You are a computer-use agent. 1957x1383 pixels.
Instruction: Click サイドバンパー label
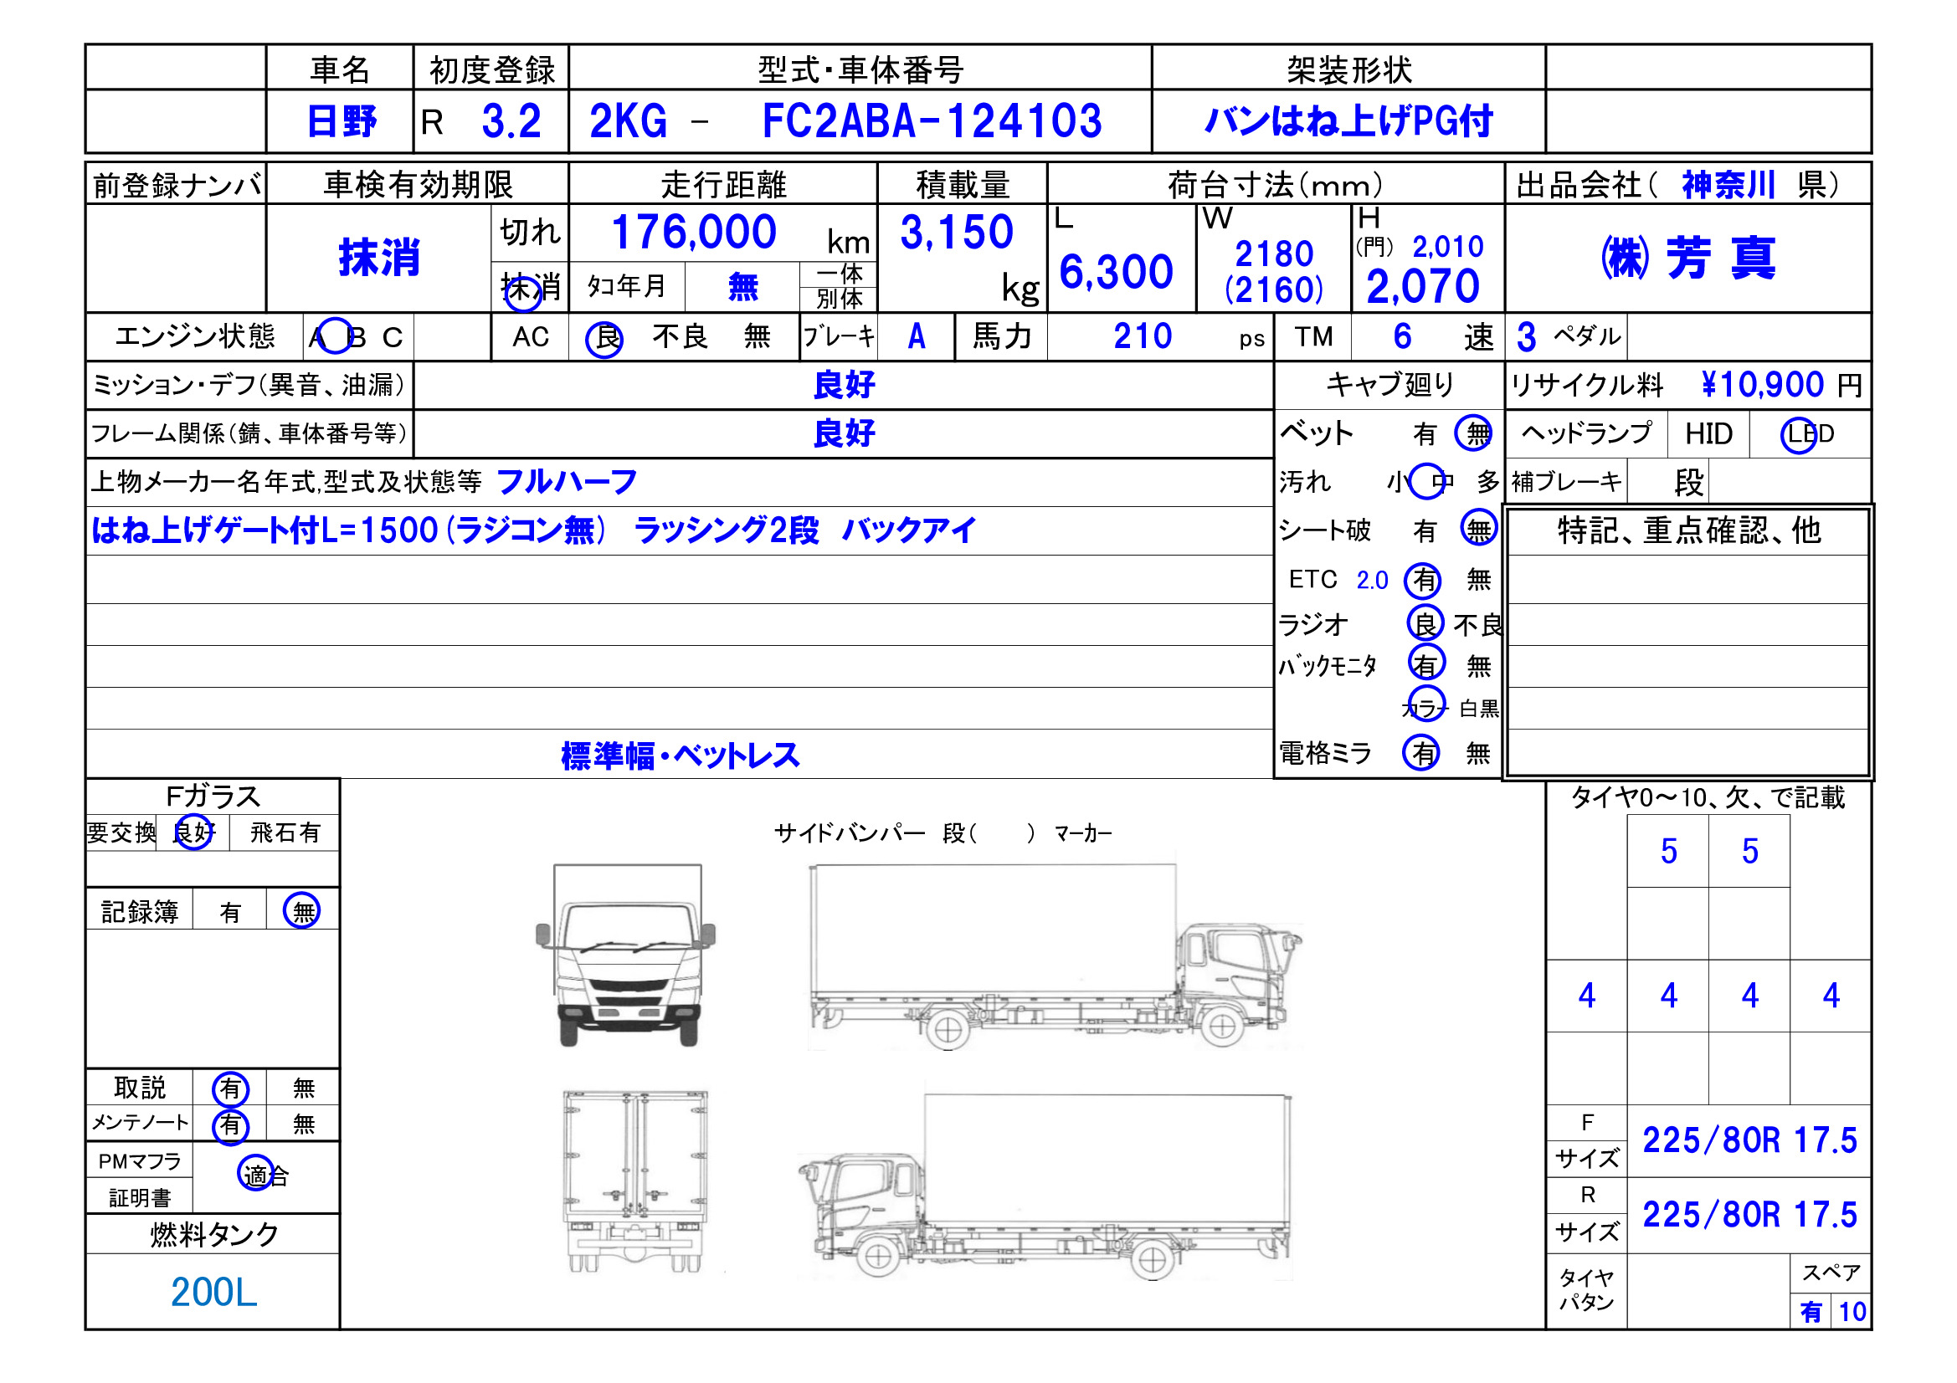(x=849, y=833)
